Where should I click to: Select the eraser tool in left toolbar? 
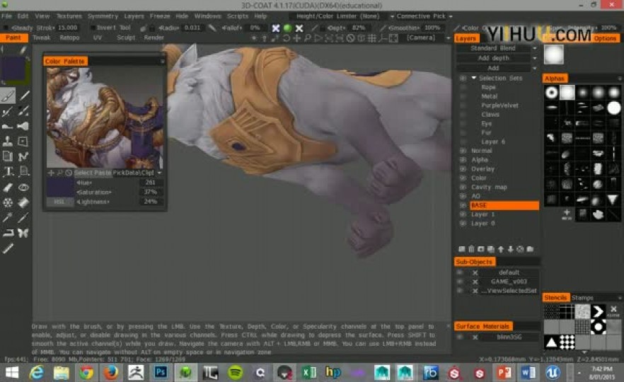[8, 187]
